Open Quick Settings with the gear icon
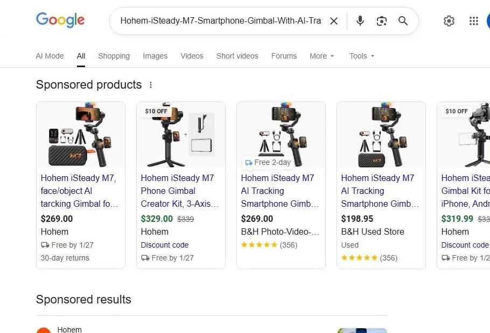The height and width of the screenshot is (333, 490). point(449,21)
